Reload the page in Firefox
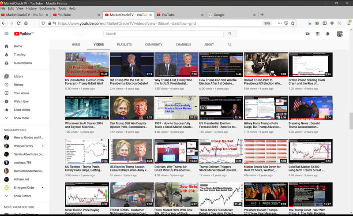The width and height of the screenshot is (353, 216). click(x=19, y=23)
